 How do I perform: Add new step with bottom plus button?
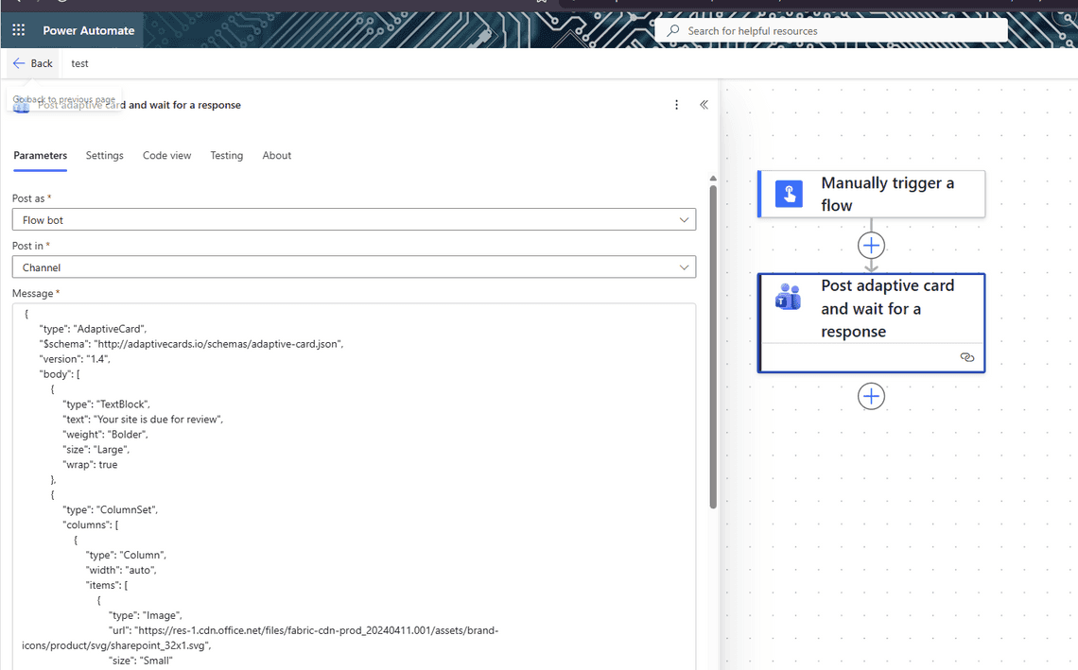coord(871,396)
